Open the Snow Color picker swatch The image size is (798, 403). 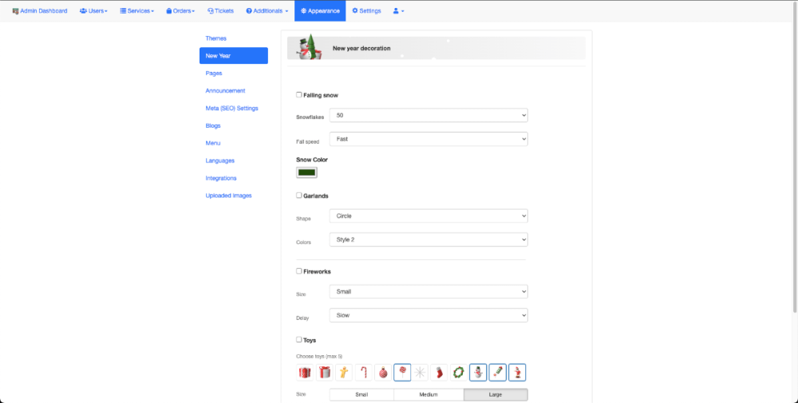click(x=306, y=172)
